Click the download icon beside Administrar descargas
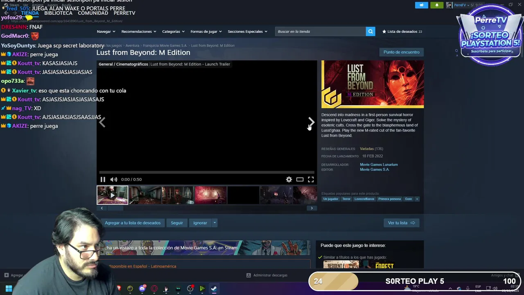 click(248, 275)
